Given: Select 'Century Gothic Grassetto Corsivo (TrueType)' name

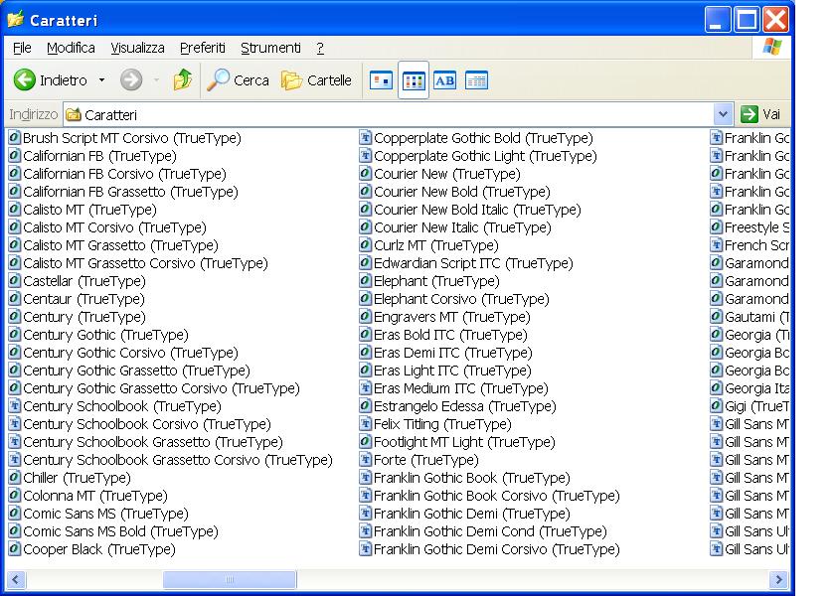Looking at the screenshot, I should click(x=161, y=388).
